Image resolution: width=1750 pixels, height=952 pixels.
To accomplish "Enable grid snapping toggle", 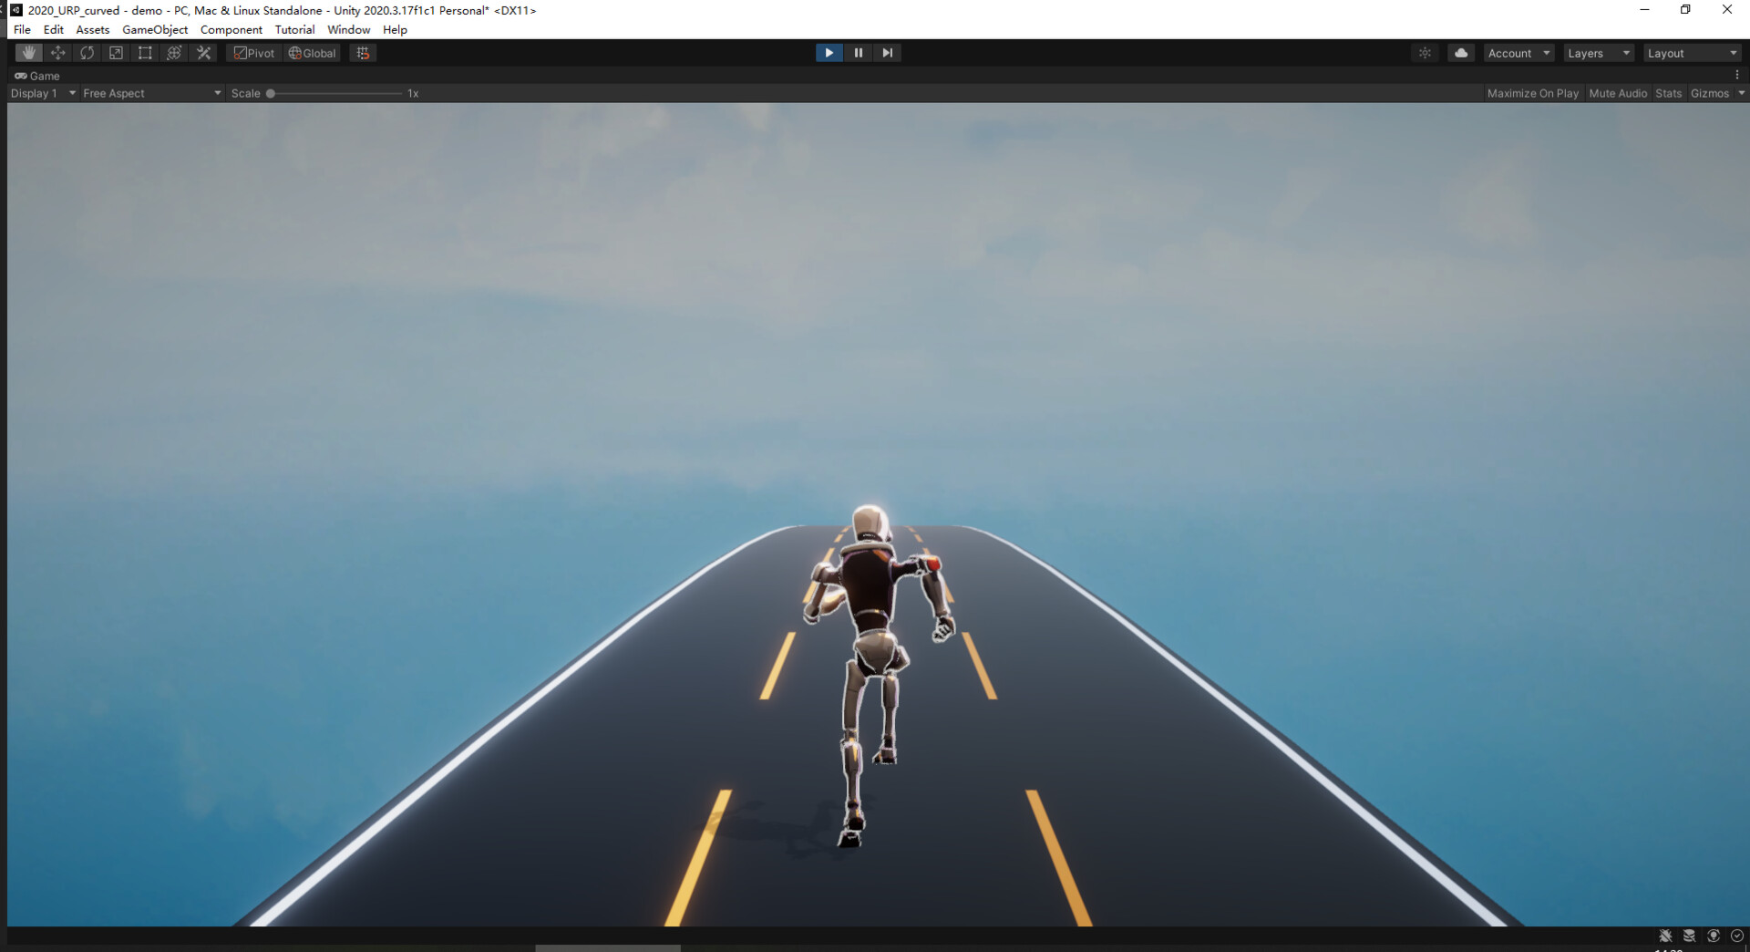I will coord(363,52).
